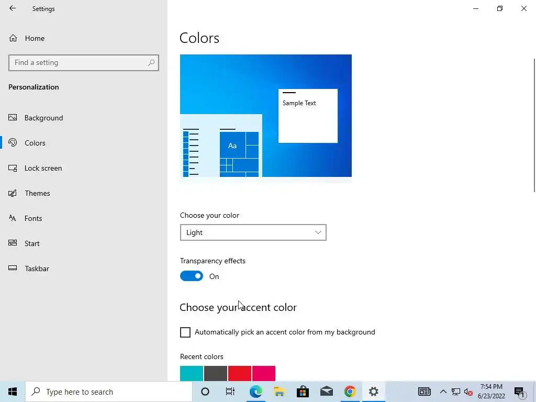536x402 pixels.
Task: Open the clock and date flyout
Action: [x=492, y=392]
